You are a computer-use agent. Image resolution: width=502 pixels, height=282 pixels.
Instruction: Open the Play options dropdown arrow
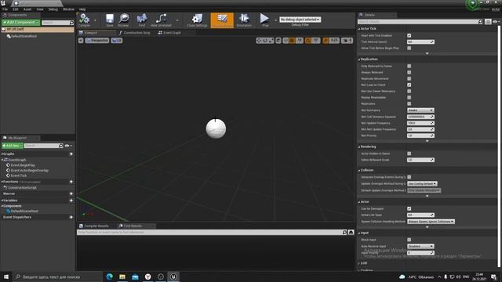point(275,20)
